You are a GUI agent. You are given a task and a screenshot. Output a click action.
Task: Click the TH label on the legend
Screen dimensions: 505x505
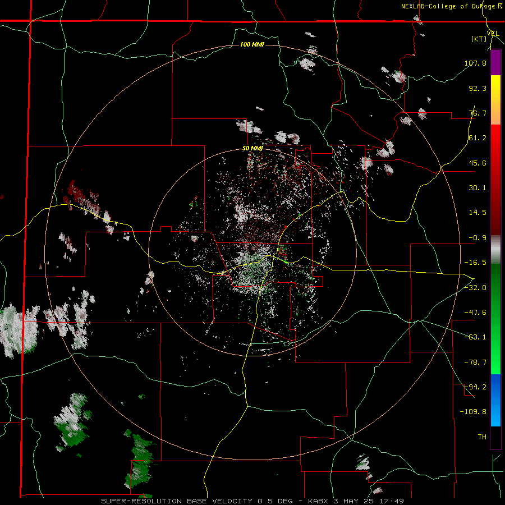(482, 437)
